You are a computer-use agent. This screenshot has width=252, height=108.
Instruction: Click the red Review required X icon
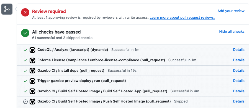click(x=25, y=12)
